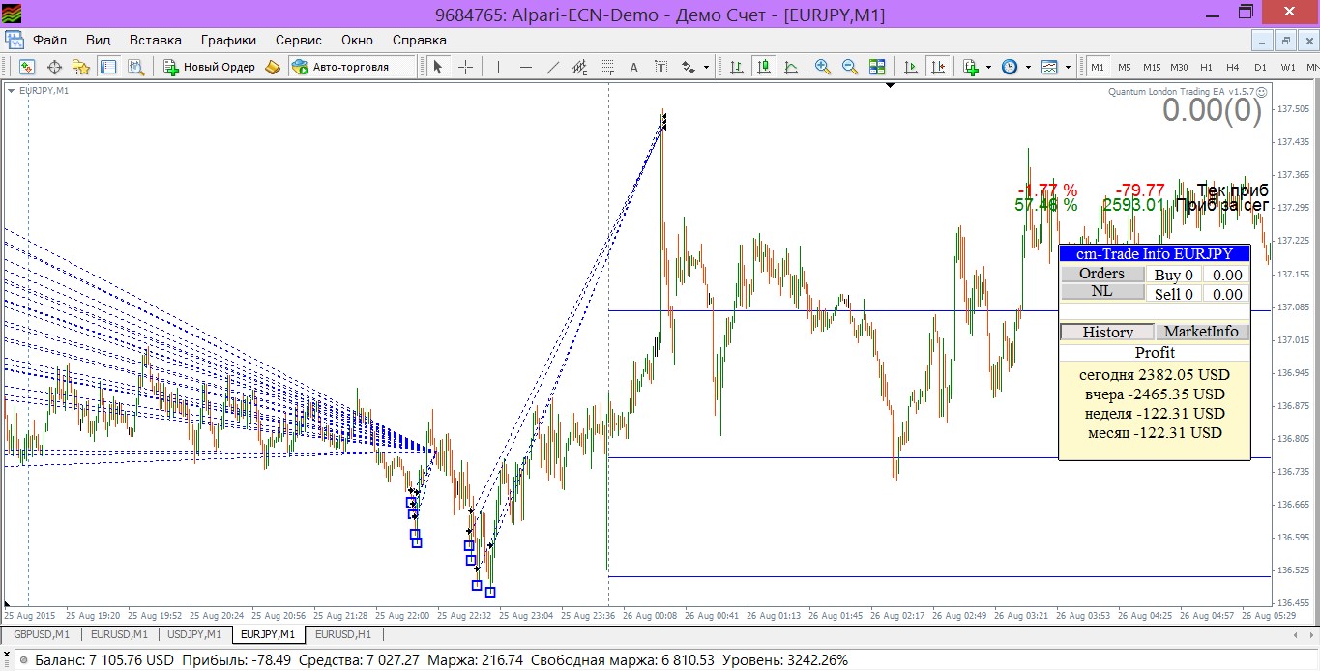Open the Вид menu

[98, 40]
